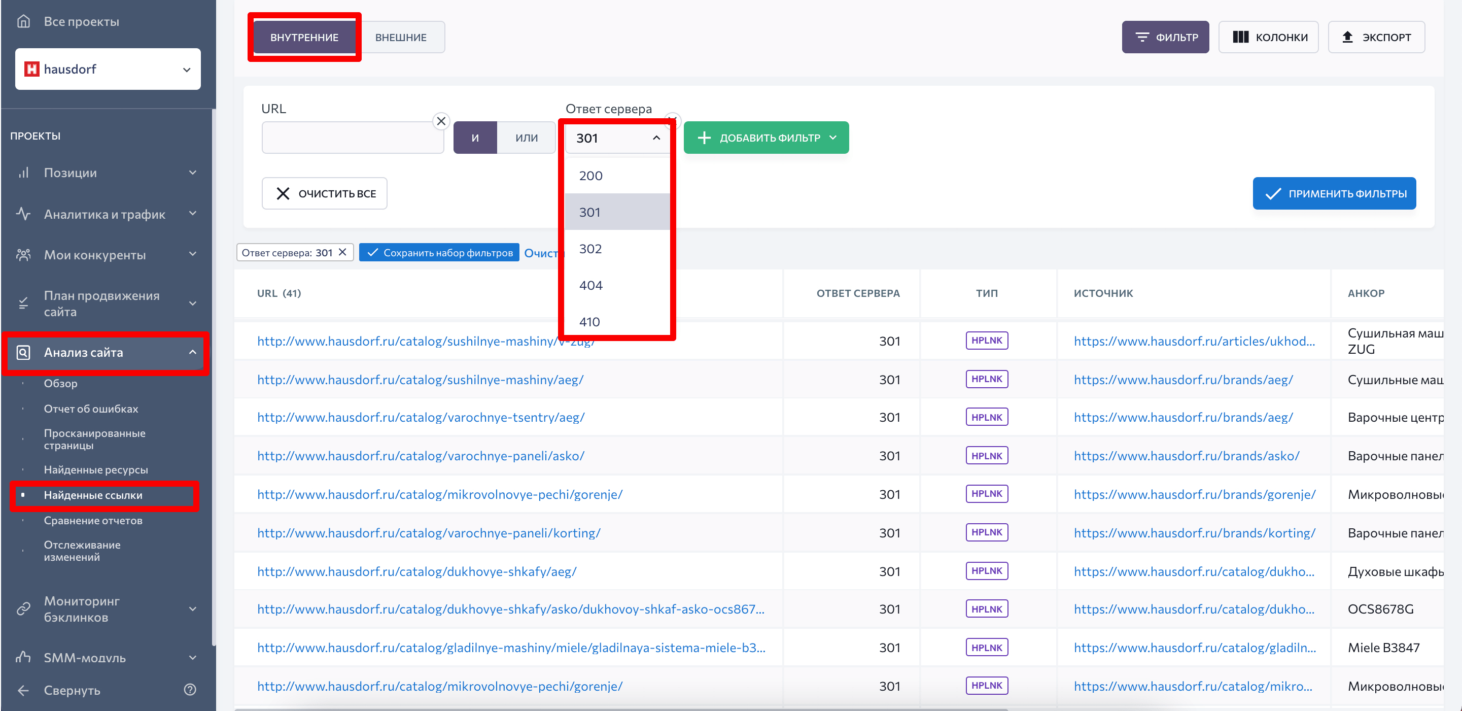Clear the URL filter with its X icon
Image resolution: width=1462 pixels, height=711 pixels.
[441, 121]
